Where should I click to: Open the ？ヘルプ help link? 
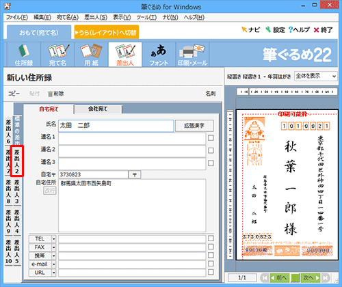[299, 30]
